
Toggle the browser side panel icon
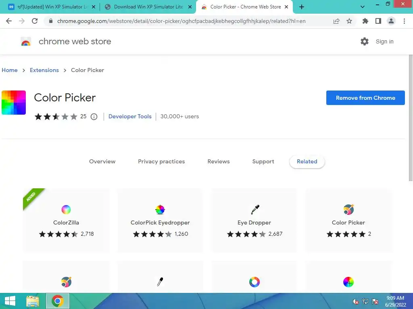(x=378, y=21)
